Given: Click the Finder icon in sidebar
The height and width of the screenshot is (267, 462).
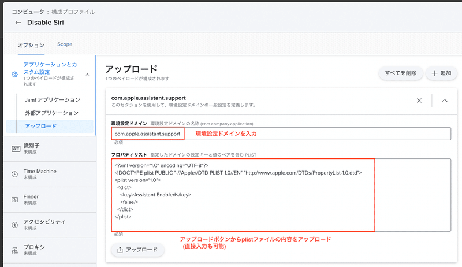Looking at the screenshot, I should (x=15, y=199).
